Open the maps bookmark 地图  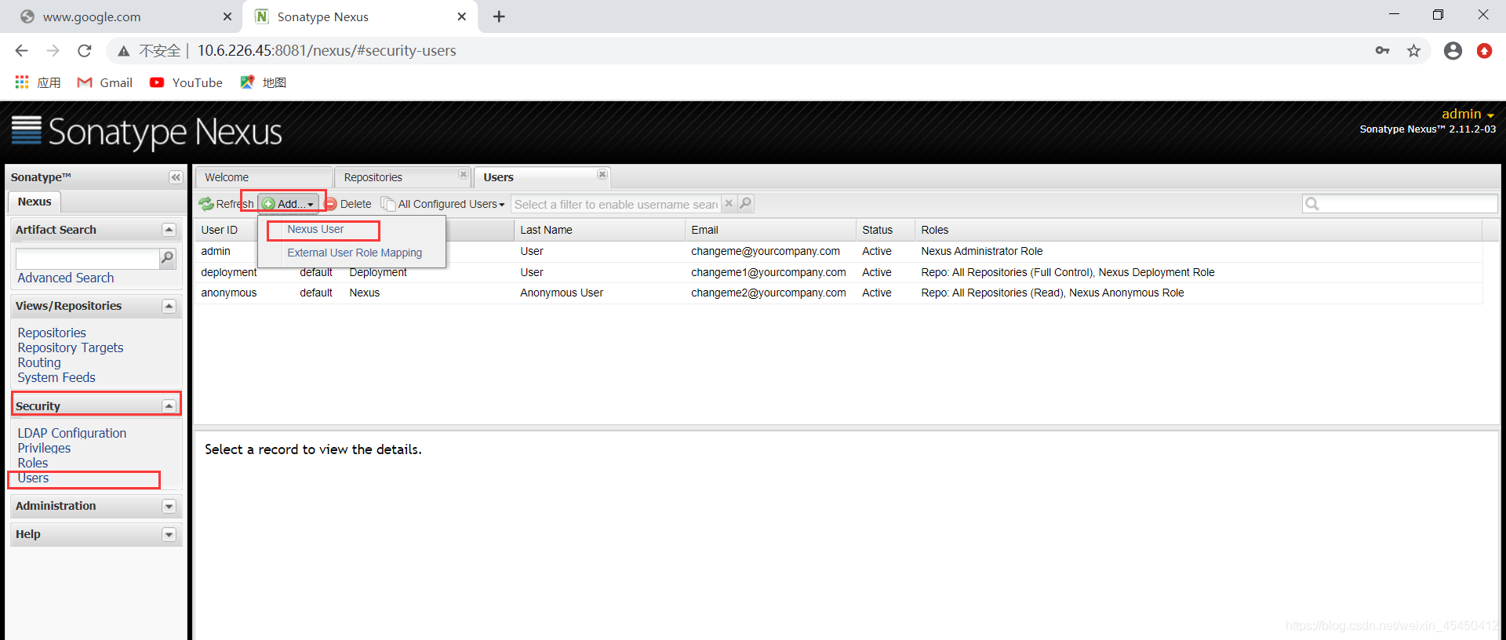coord(264,82)
